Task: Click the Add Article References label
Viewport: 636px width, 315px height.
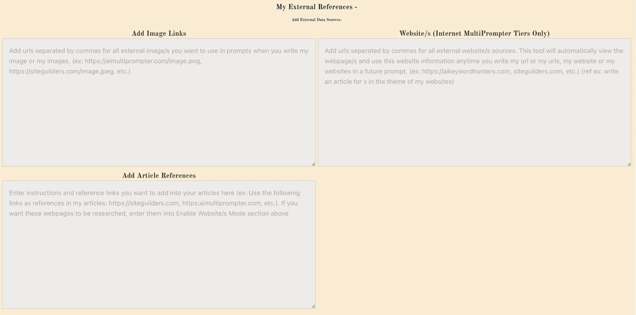Action: point(159,176)
